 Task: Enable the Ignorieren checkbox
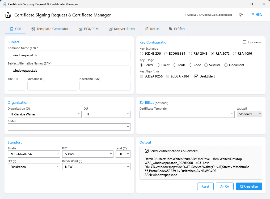244,42
